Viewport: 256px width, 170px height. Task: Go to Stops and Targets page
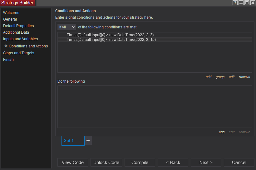tap(19, 53)
